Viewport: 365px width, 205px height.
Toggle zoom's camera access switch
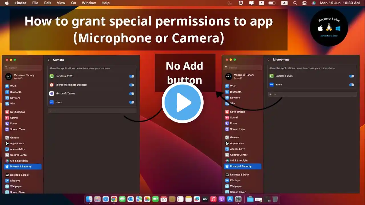[x=131, y=102]
